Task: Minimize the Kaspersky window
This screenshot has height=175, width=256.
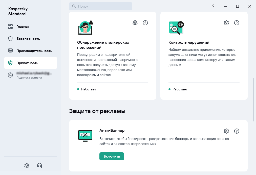Action: tap(225, 6)
